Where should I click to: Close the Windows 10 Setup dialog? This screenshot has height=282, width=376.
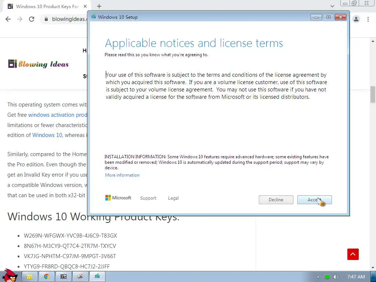(x=340, y=17)
